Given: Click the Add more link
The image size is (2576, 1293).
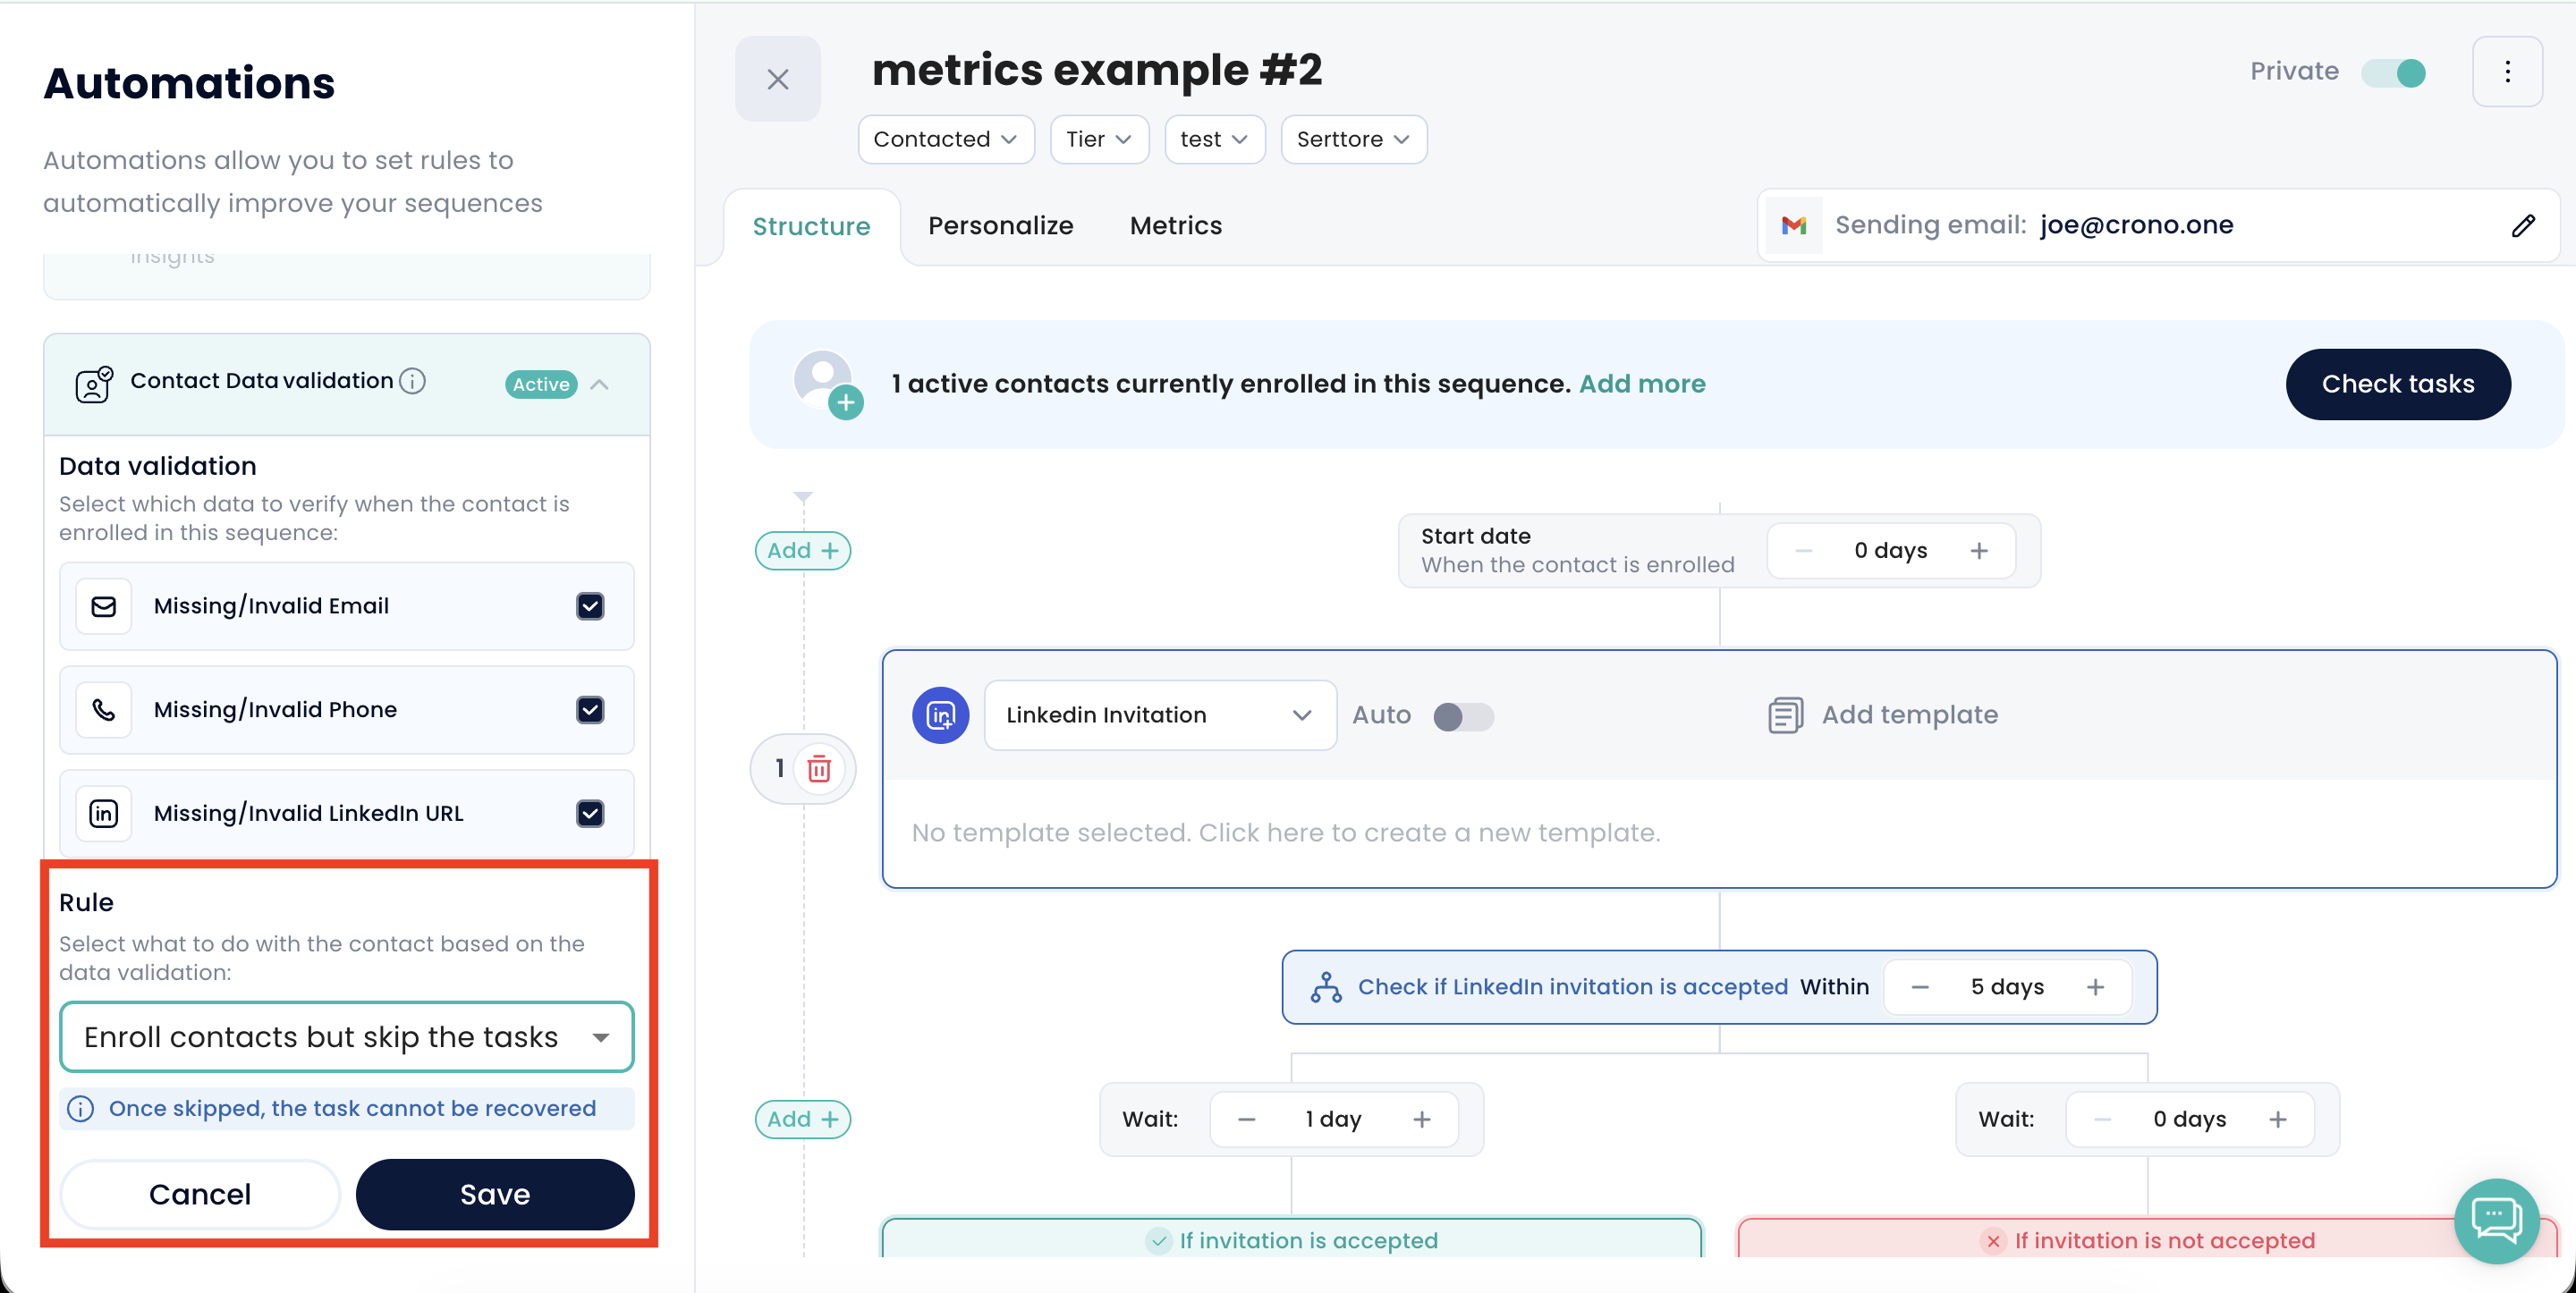Looking at the screenshot, I should pyautogui.click(x=1642, y=384).
